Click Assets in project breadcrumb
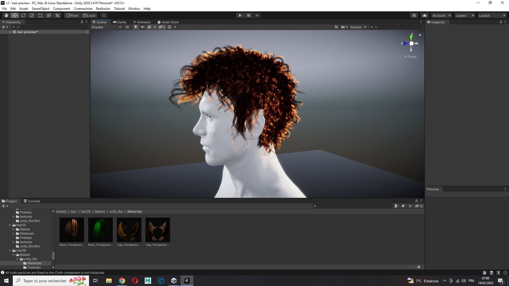 pos(61,212)
